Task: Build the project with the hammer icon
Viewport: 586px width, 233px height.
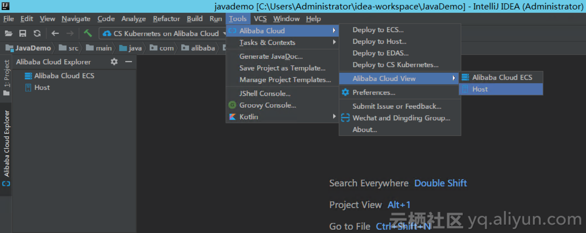Action: pos(88,33)
